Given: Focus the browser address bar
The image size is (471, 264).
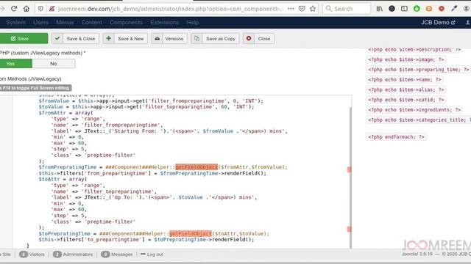Looking at the screenshot, I should coord(170,9).
